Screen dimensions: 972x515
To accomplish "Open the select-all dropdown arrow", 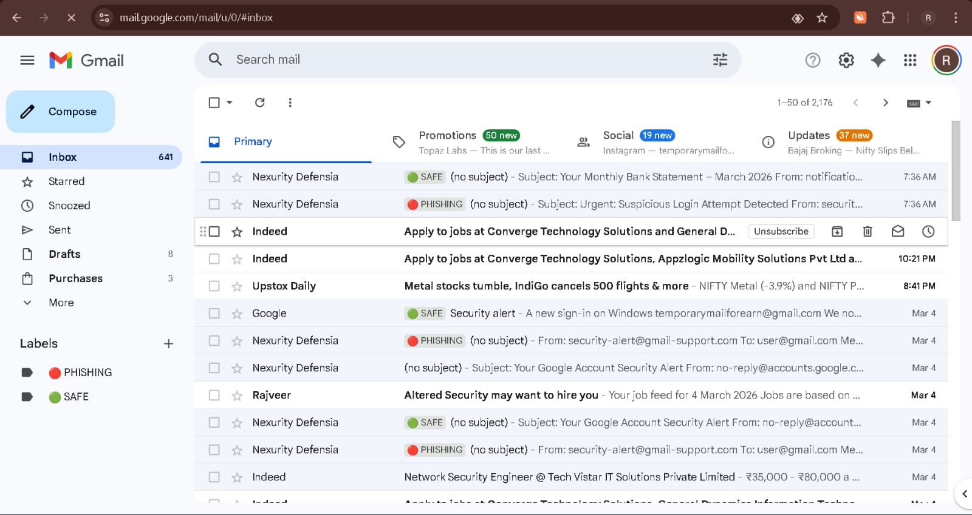I will pyautogui.click(x=230, y=103).
